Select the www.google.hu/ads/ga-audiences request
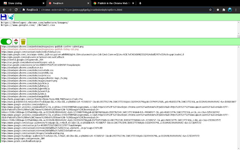 [x=100, y=136]
